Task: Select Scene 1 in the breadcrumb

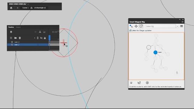Action: 25,8
